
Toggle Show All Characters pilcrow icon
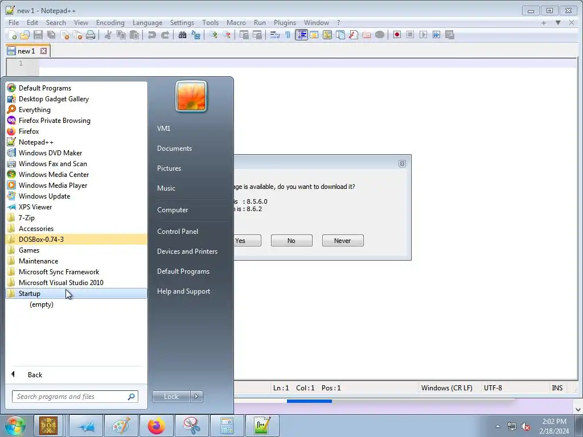(288, 35)
